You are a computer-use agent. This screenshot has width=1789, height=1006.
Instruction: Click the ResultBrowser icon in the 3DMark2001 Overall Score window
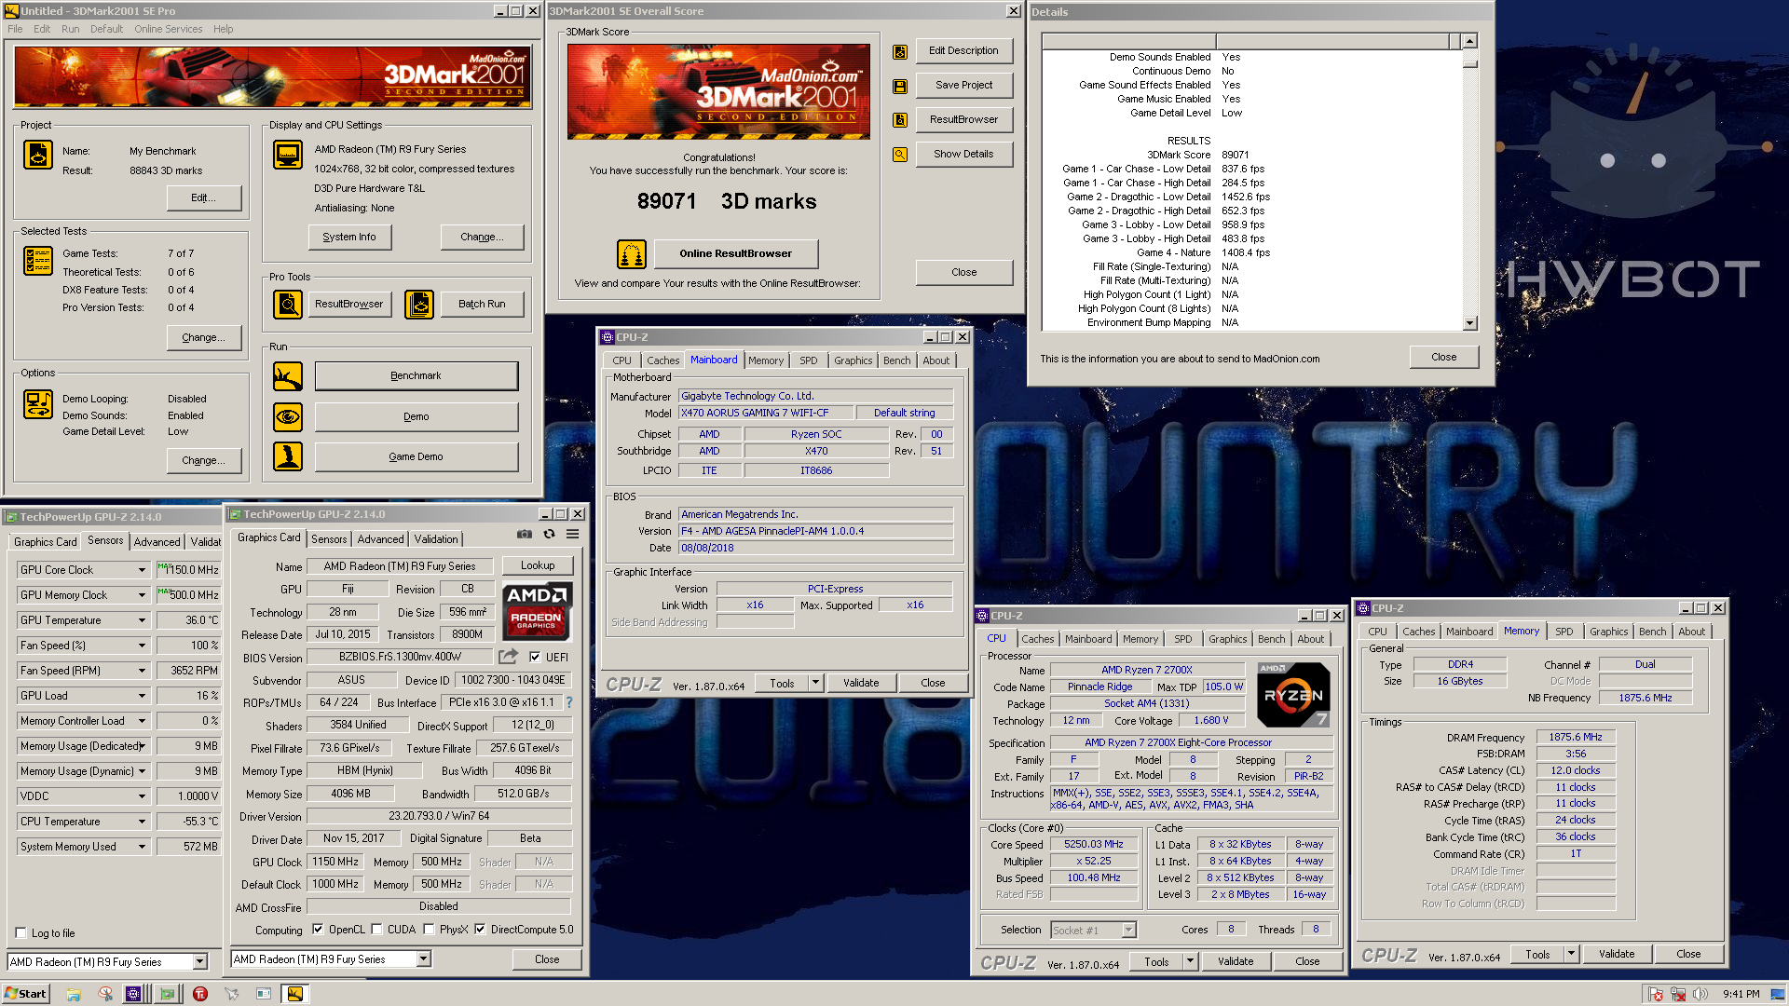tap(900, 120)
